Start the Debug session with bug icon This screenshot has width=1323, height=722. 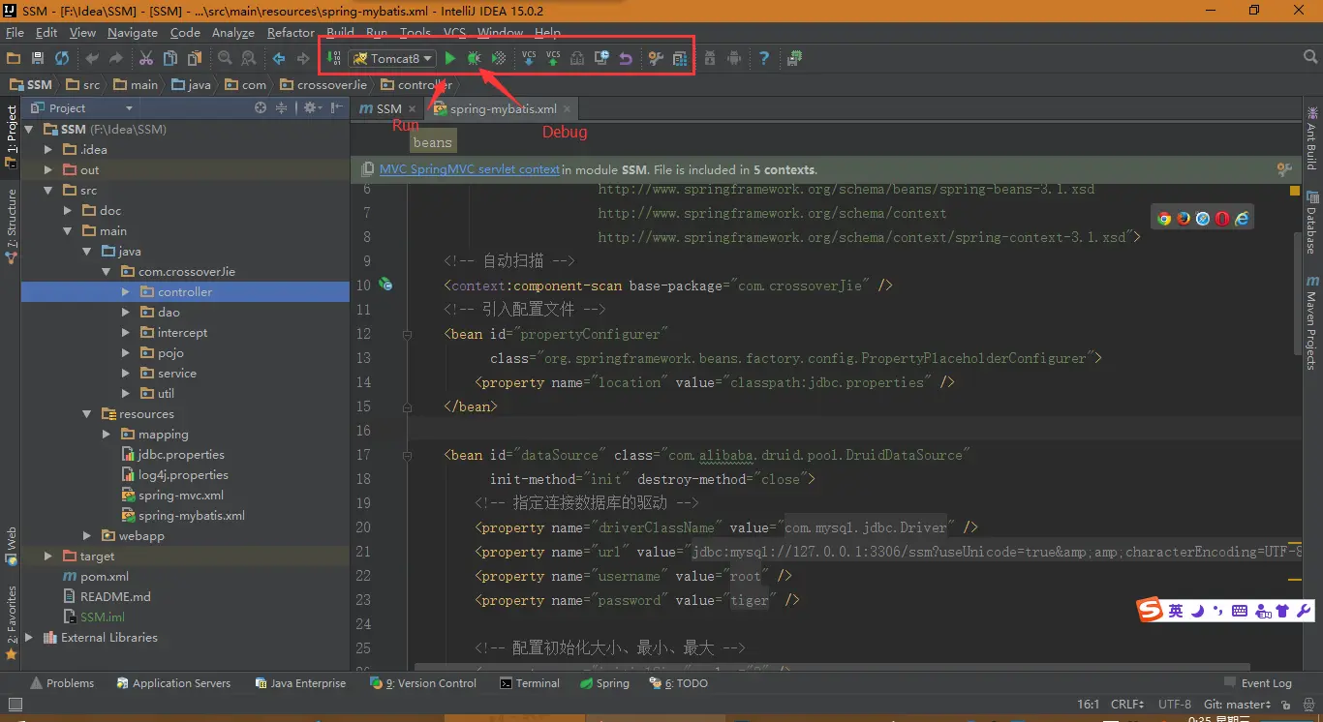click(x=474, y=59)
